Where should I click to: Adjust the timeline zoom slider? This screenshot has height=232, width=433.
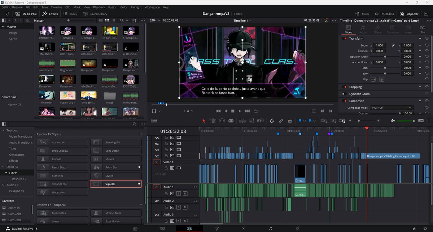click(364, 121)
